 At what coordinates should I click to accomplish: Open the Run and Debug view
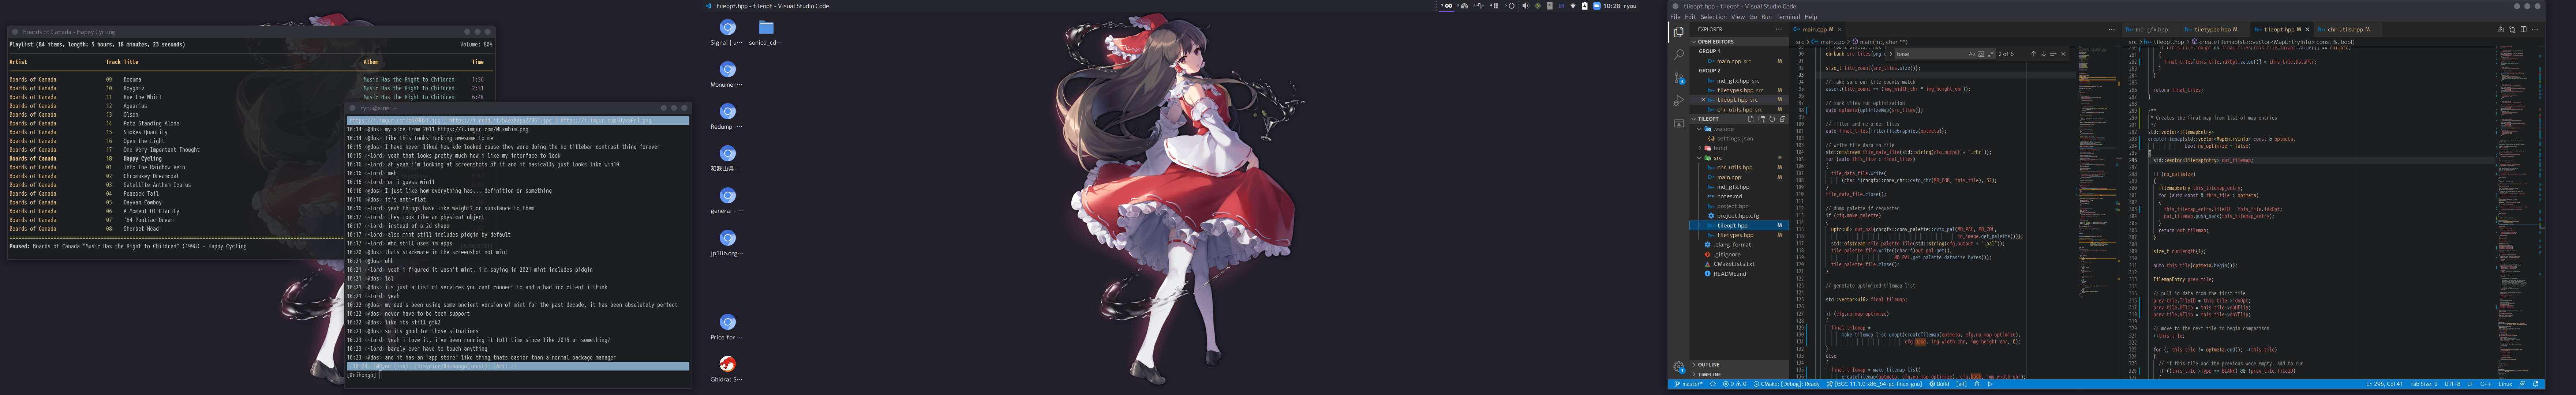1679,100
